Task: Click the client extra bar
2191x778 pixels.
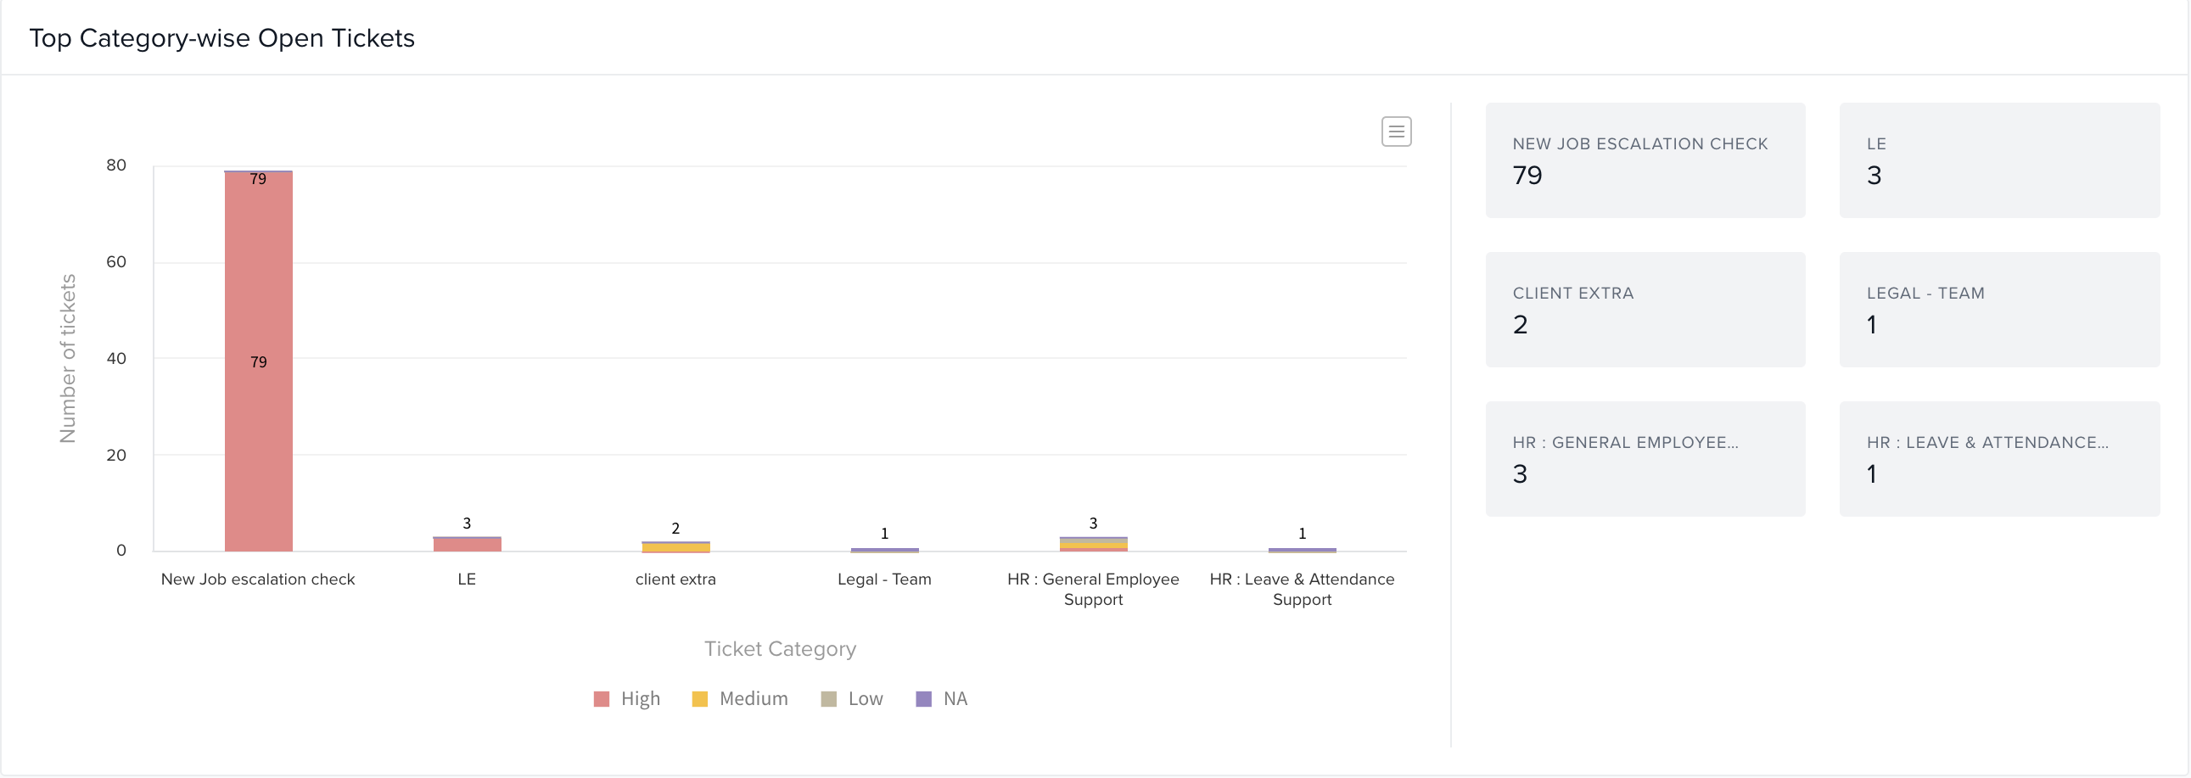Action: click(675, 547)
